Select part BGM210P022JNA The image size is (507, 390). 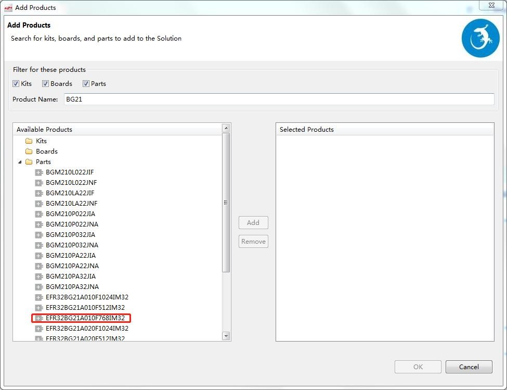click(x=72, y=224)
